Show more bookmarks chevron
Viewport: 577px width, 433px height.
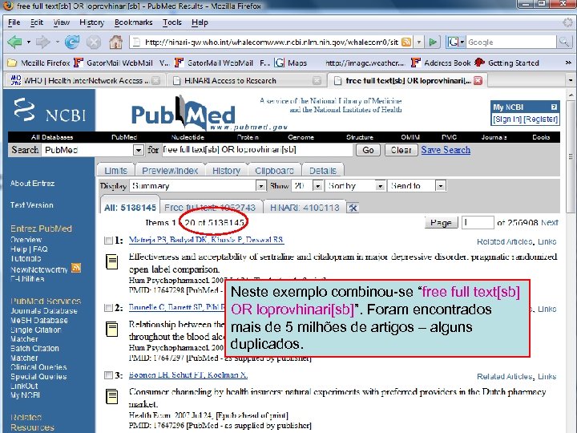568,63
